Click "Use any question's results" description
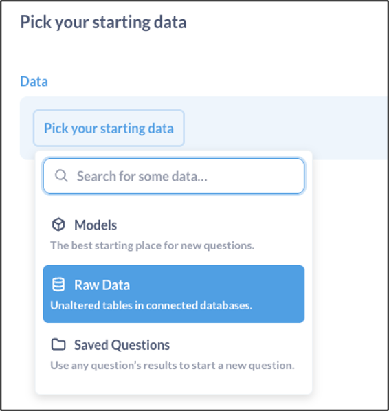 pyautogui.click(x=173, y=366)
